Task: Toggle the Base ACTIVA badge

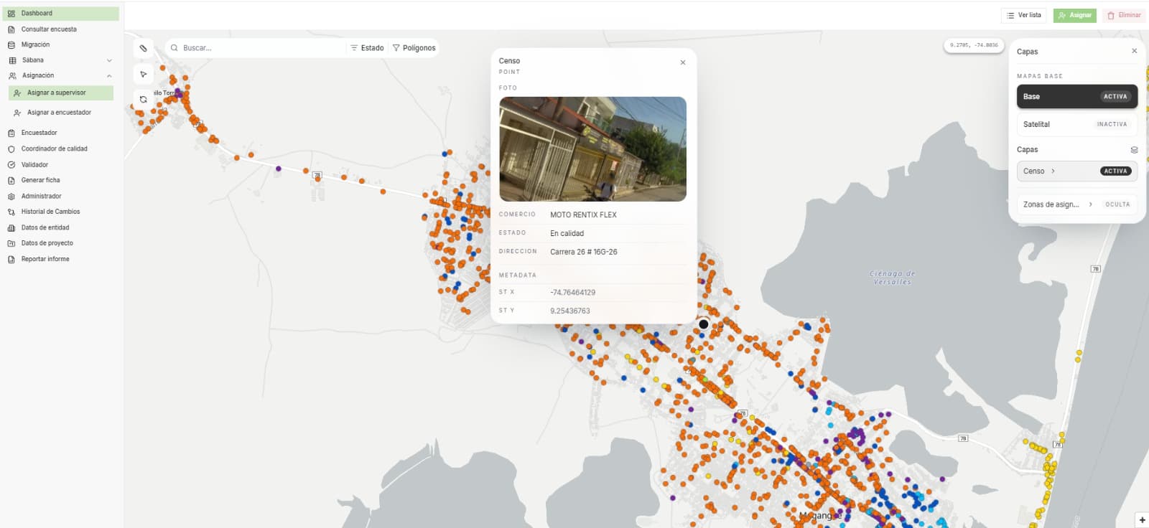Action: (1115, 96)
